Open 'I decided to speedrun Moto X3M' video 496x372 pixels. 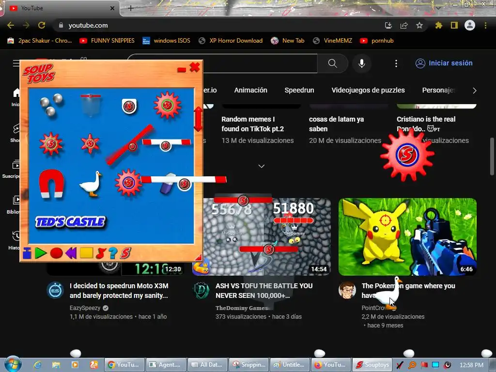[119, 291]
